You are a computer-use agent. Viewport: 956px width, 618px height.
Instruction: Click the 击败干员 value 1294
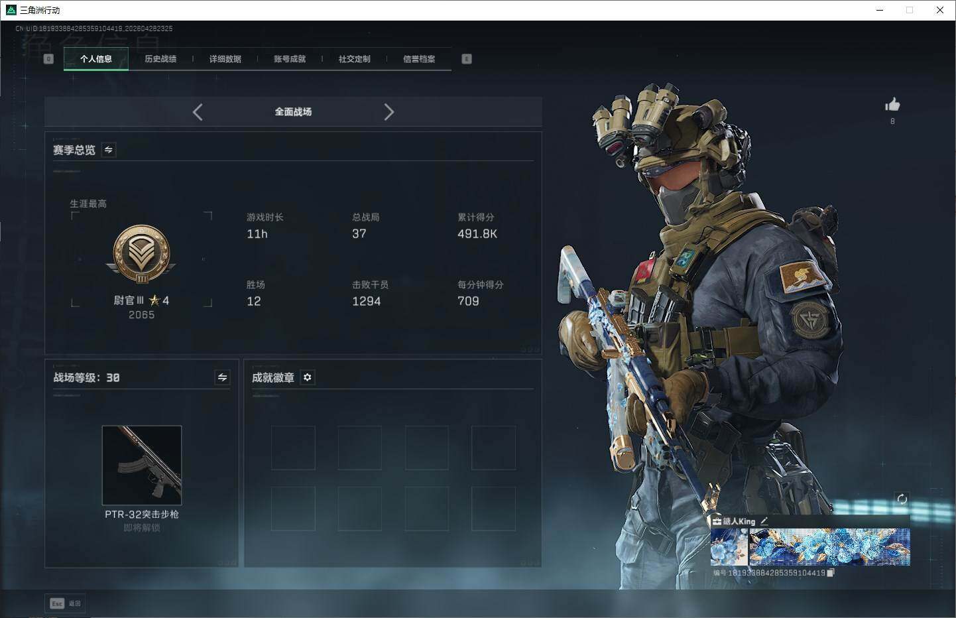coord(367,302)
